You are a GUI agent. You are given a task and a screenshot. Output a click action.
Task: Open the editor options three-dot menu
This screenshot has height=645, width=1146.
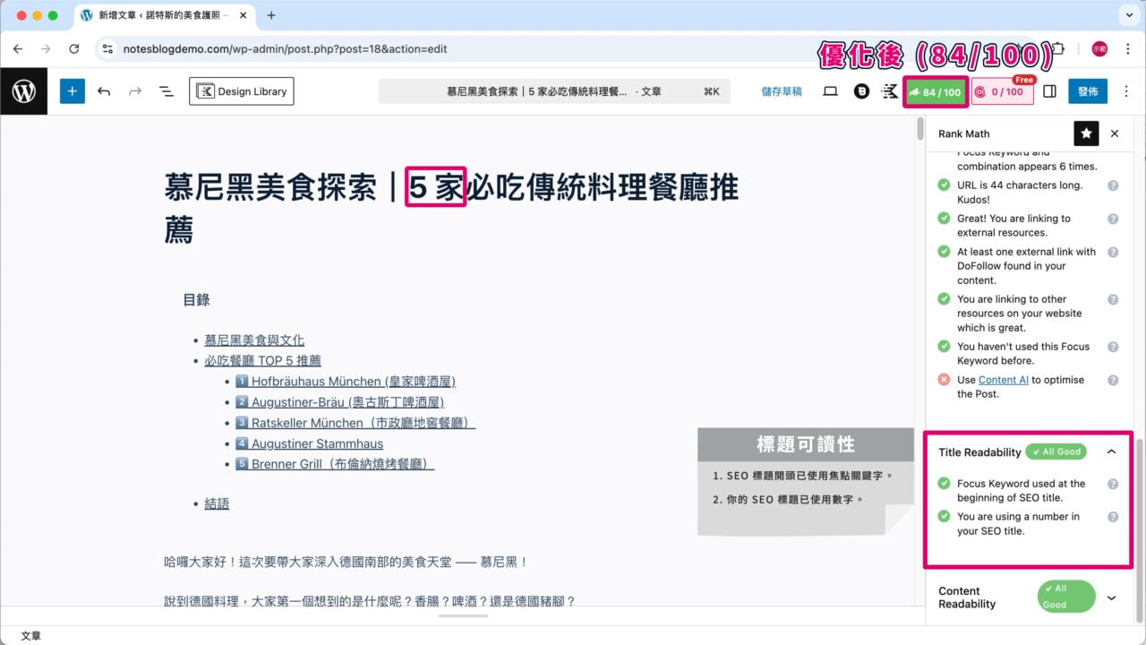coord(1125,90)
